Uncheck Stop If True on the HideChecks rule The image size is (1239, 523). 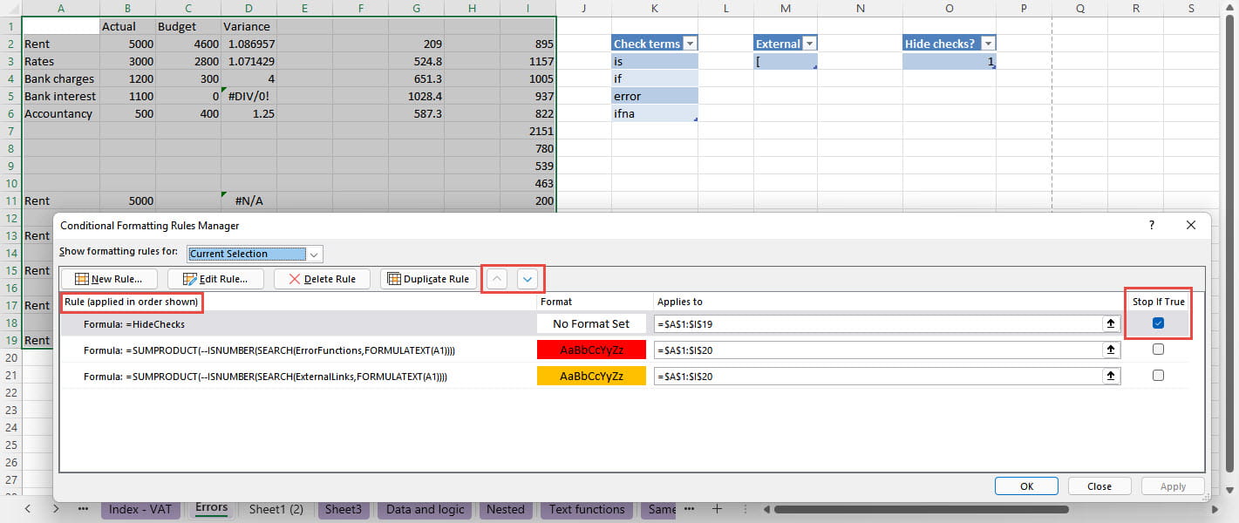click(x=1157, y=323)
